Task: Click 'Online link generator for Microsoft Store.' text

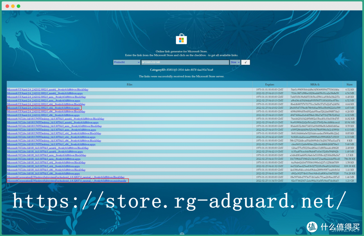Action: 181,51
